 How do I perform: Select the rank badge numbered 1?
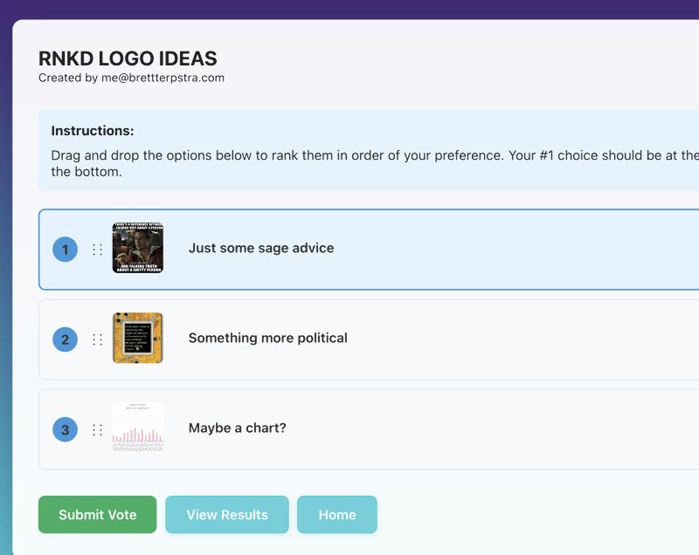(x=64, y=249)
